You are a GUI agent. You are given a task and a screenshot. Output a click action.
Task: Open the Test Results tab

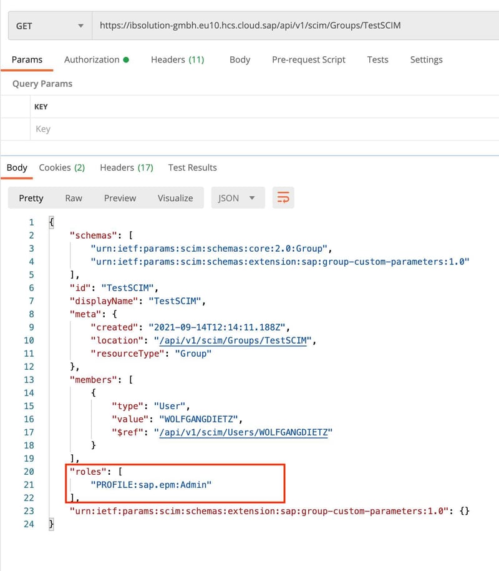pyautogui.click(x=192, y=167)
